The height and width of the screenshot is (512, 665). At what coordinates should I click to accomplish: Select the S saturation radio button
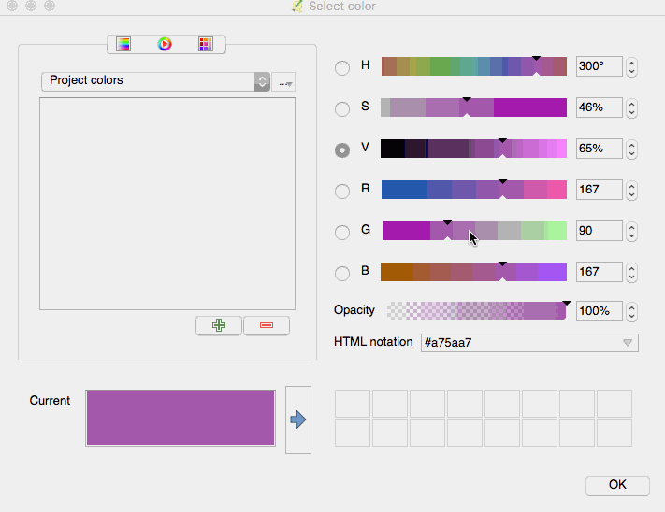[342, 108]
